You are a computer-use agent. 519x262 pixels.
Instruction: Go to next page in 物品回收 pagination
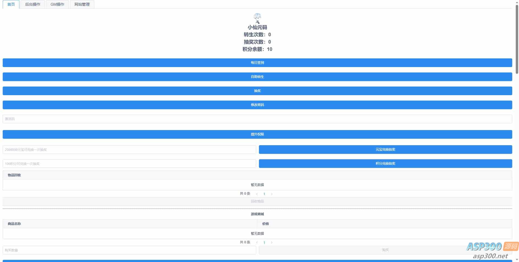(272, 194)
